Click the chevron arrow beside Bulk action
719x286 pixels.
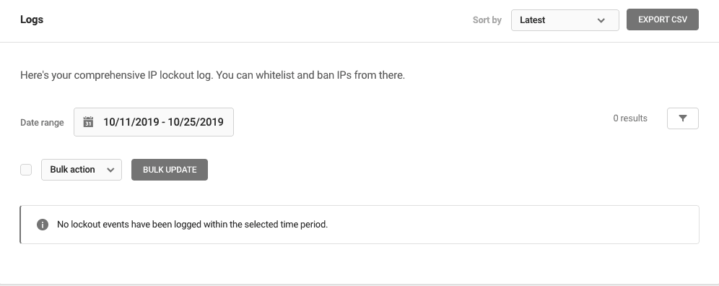[110, 170]
